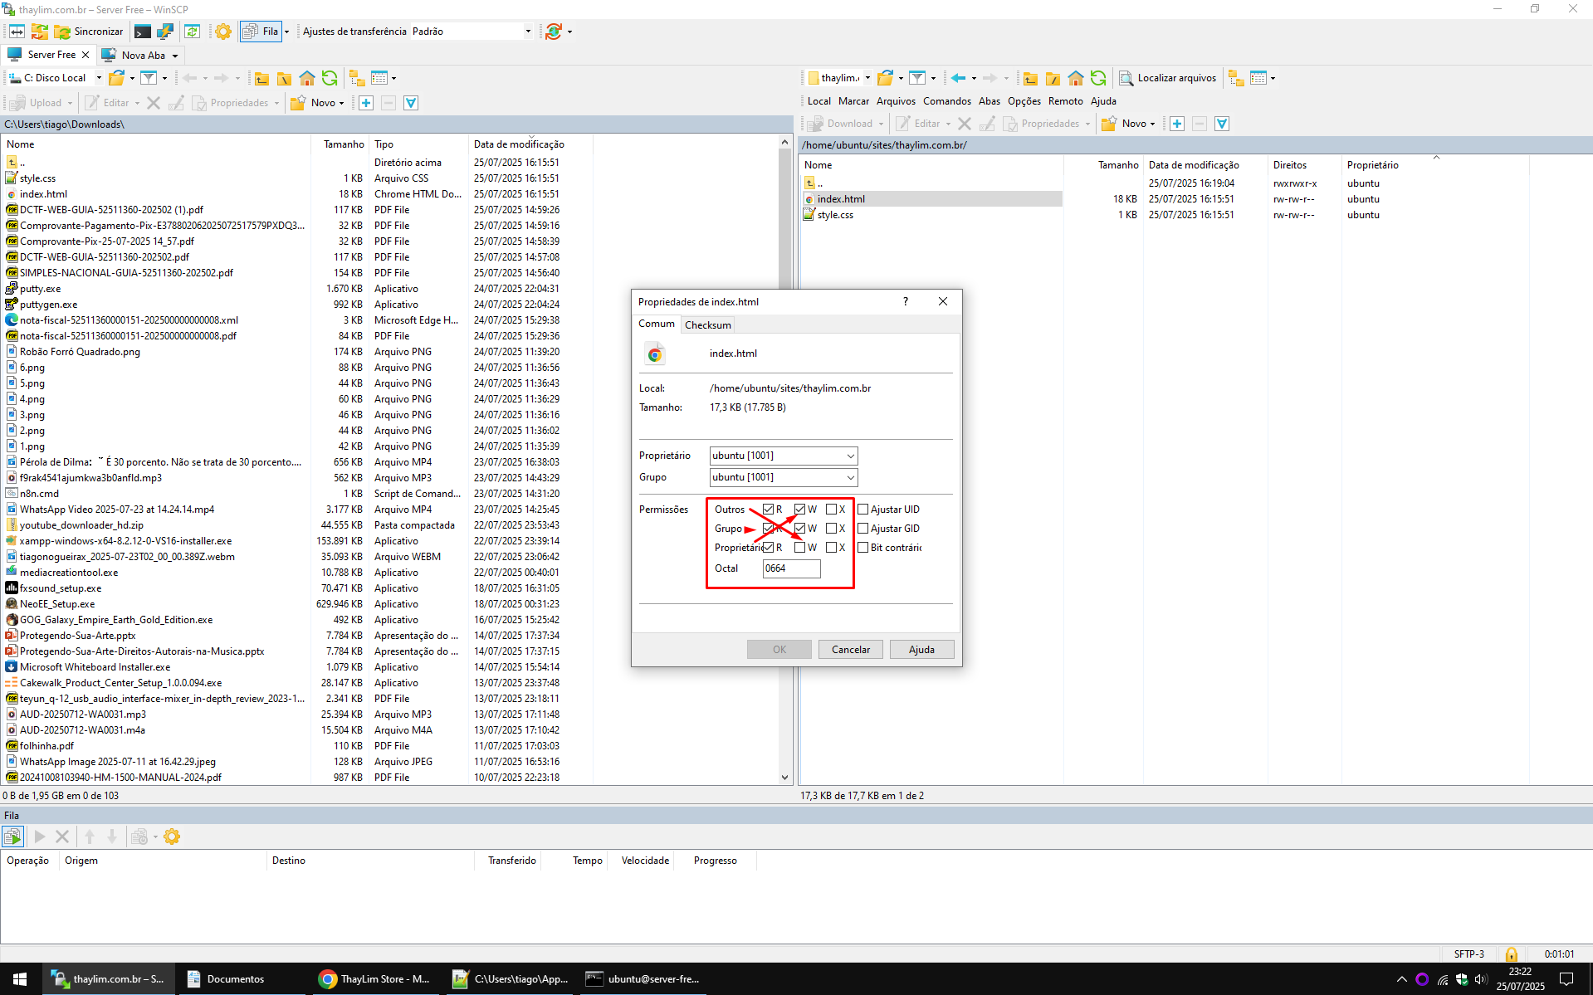Viewport: 1593px width, 995px height.
Task: Expand the Proprietário ubuntu [1001] dropdown
Action: (850, 456)
